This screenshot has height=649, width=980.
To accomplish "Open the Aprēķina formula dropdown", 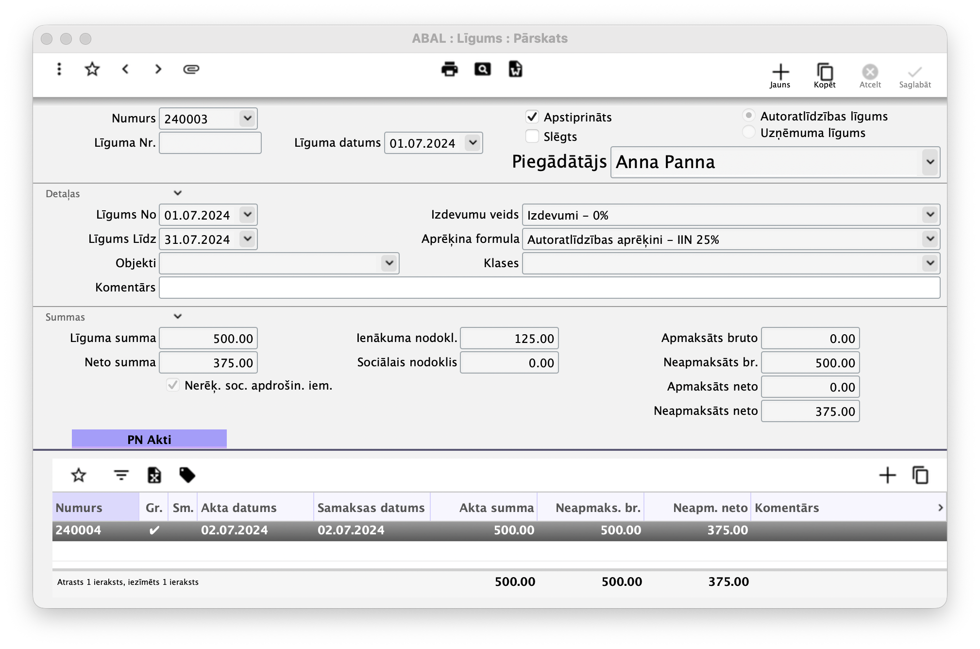I will (x=930, y=239).
